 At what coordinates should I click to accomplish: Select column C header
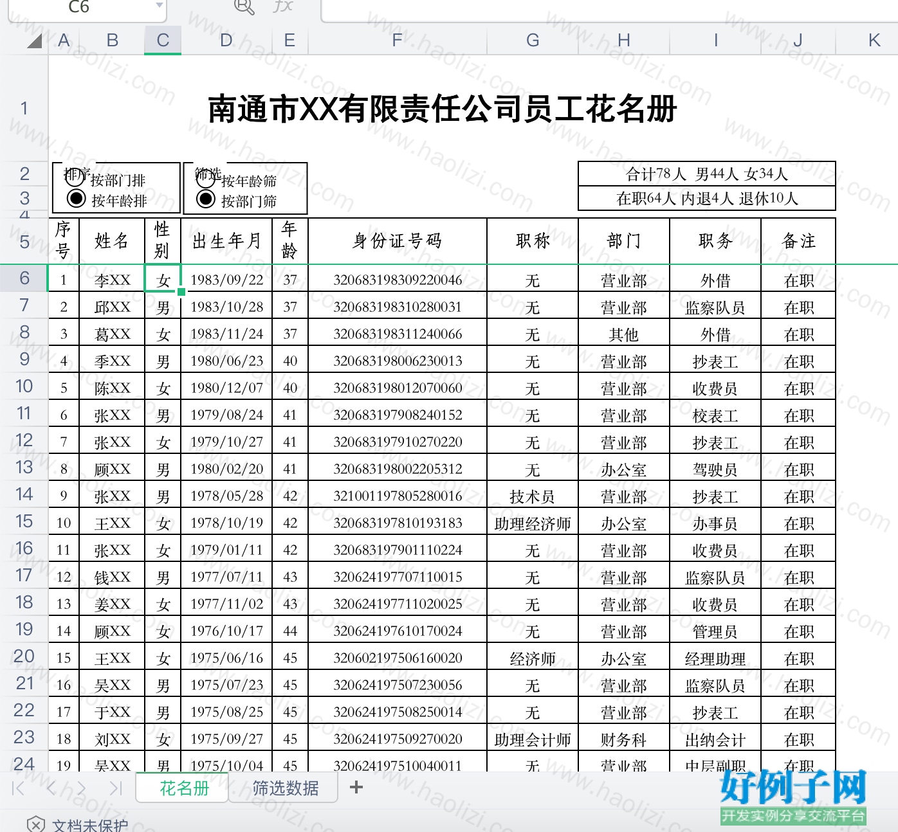(163, 41)
